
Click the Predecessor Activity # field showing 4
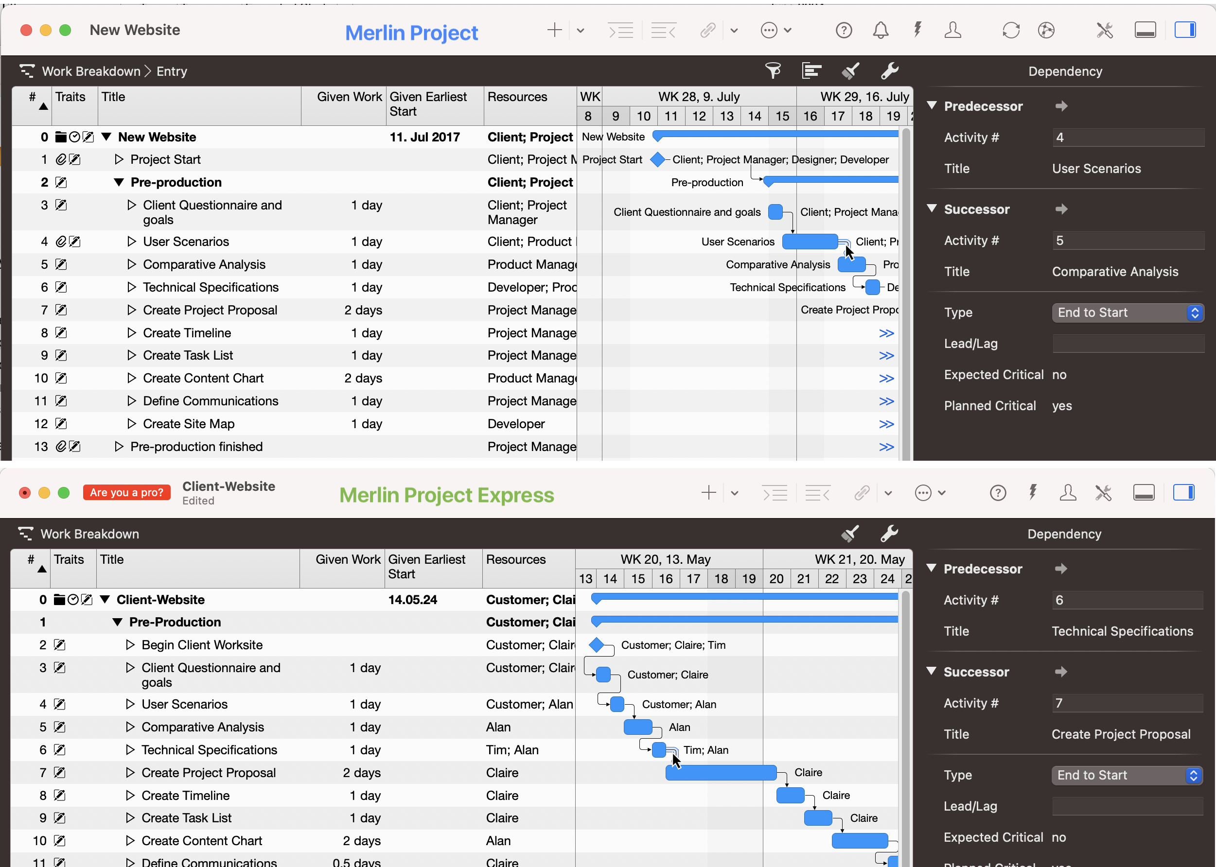(x=1128, y=137)
